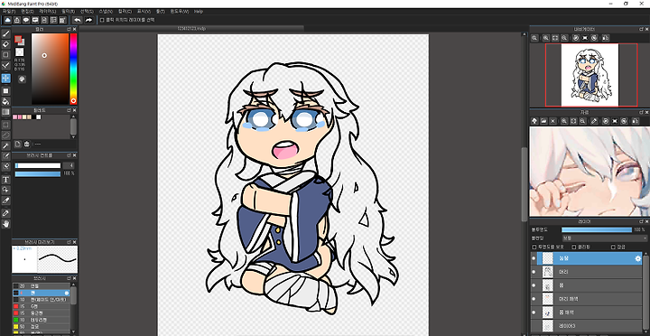
Task: Adjust the brush size slider
Action: point(38,165)
